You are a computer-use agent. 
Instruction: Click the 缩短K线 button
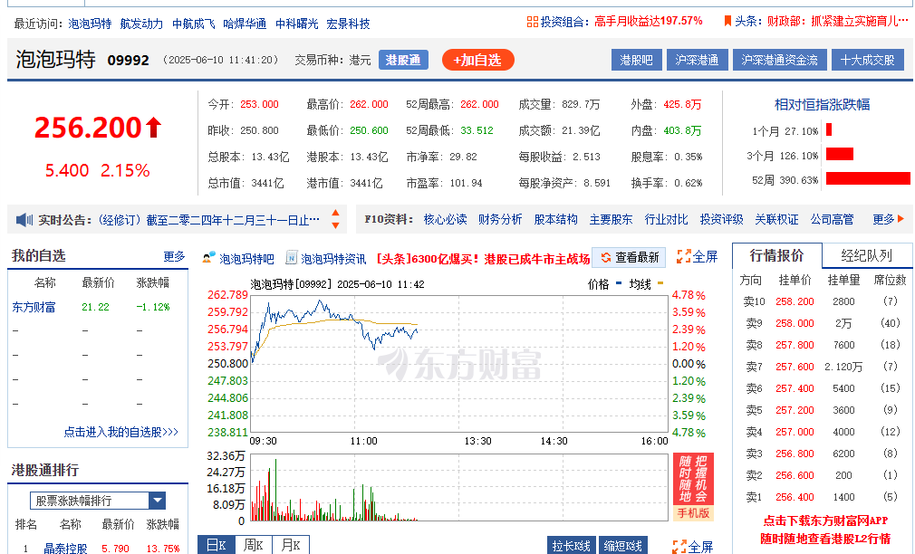pyautogui.click(x=622, y=546)
